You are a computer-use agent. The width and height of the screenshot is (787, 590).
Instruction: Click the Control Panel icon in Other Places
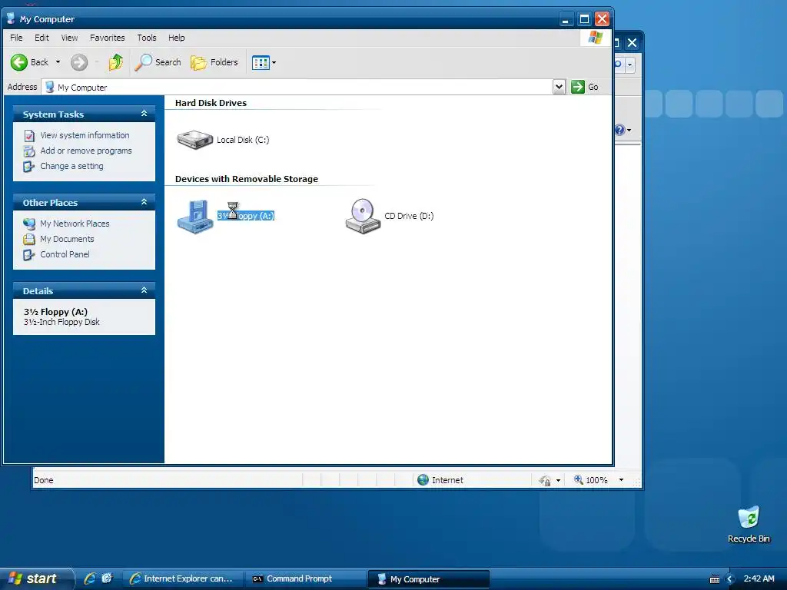tap(29, 255)
